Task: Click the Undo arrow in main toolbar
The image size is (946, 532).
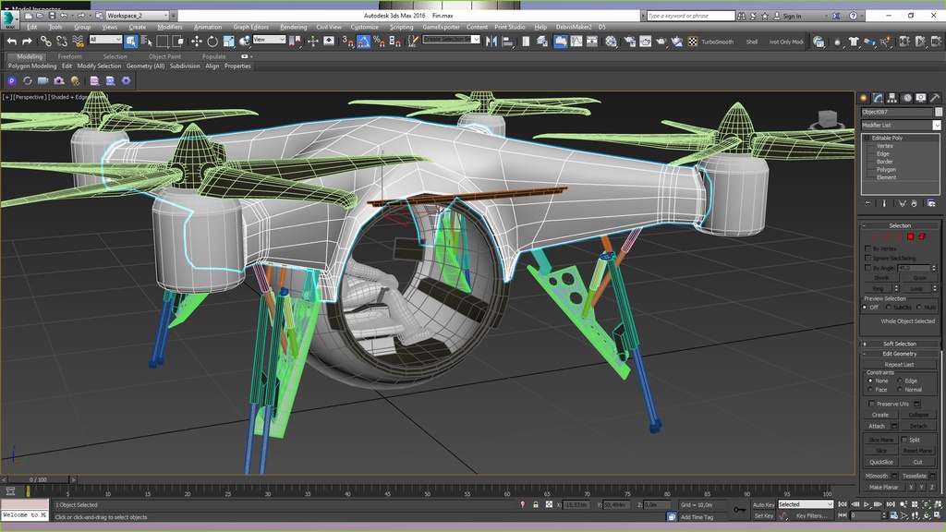Action: 12,42
